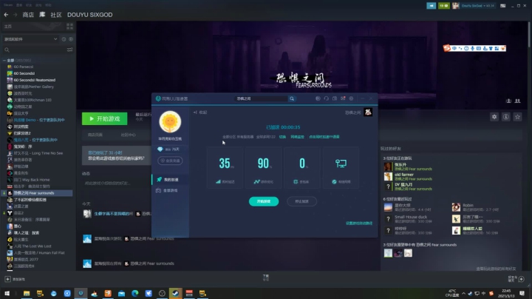
Task: Open the game settings gear icon in Steam
Action: click(x=494, y=117)
